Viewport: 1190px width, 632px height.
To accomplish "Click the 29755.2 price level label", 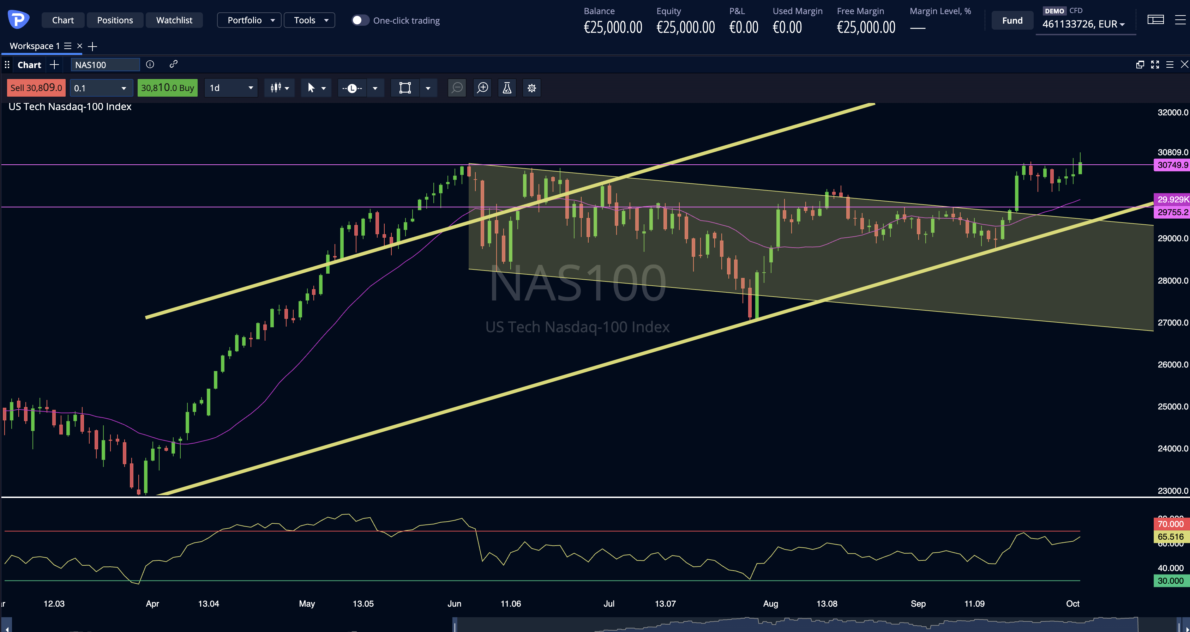I will tap(1172, 212).
